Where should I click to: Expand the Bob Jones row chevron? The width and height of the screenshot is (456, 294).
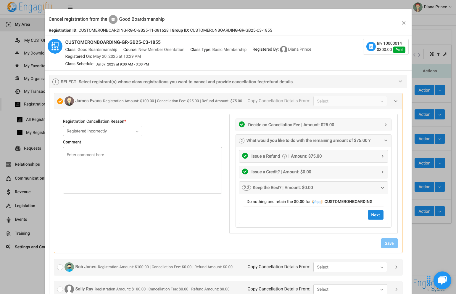[396, 267]
